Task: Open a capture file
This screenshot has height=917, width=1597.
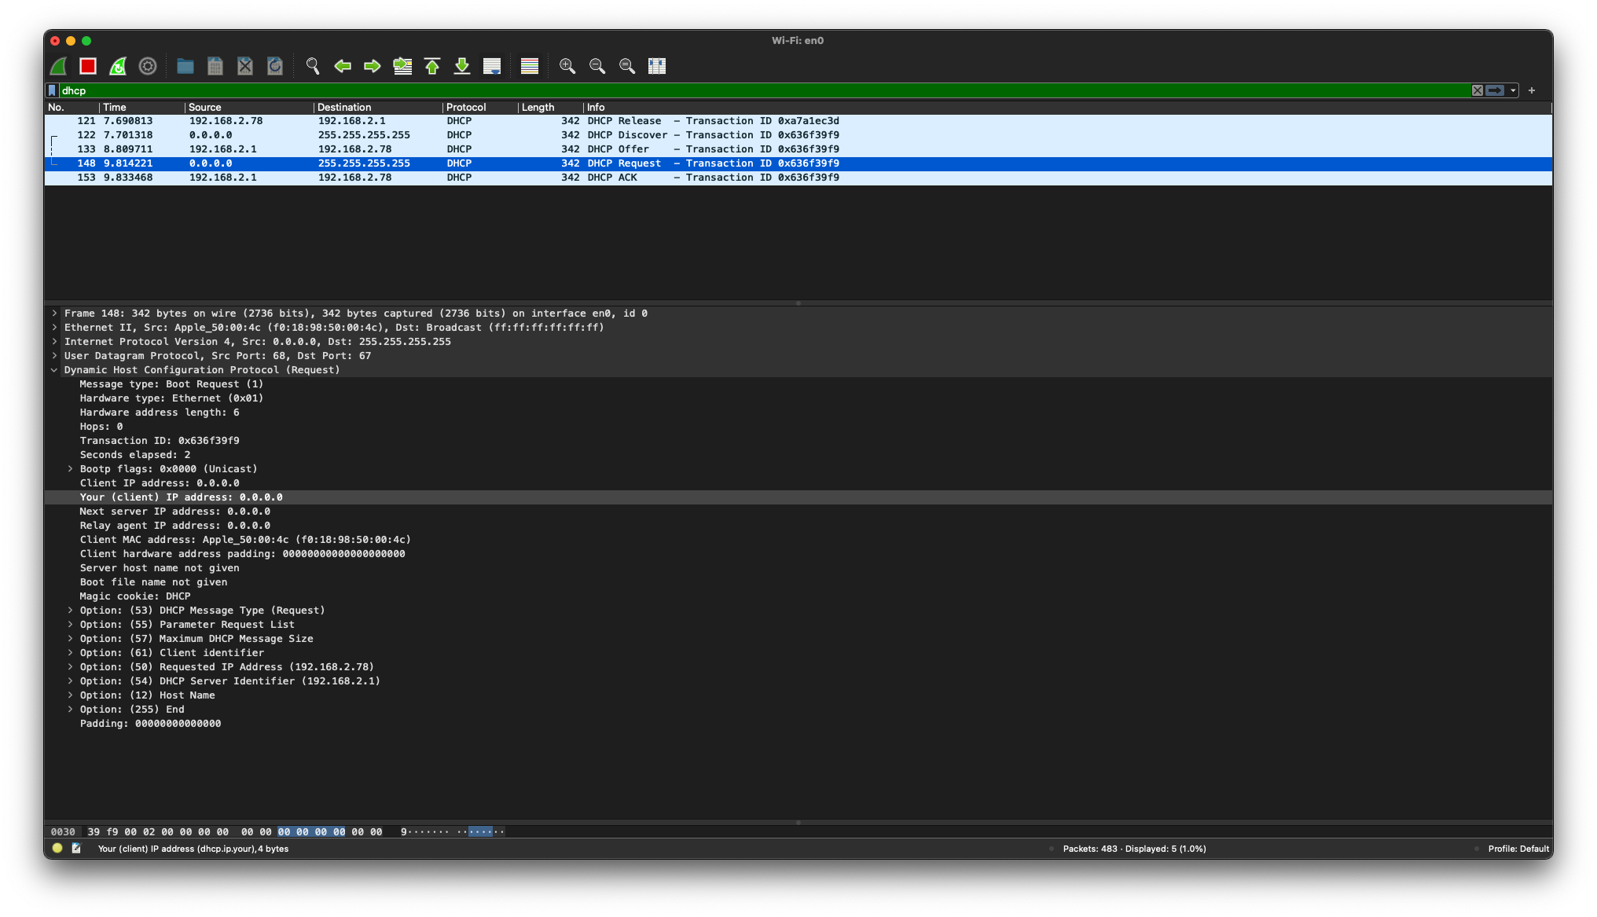Action: coord(185,66)
